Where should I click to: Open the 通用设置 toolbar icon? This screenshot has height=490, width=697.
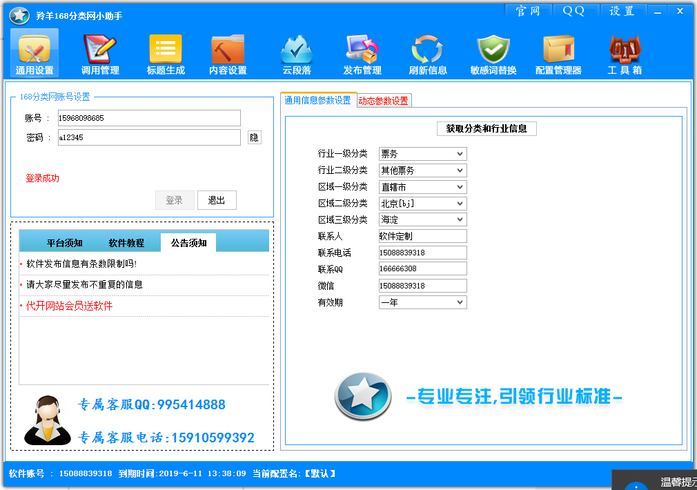click(35, 53)
